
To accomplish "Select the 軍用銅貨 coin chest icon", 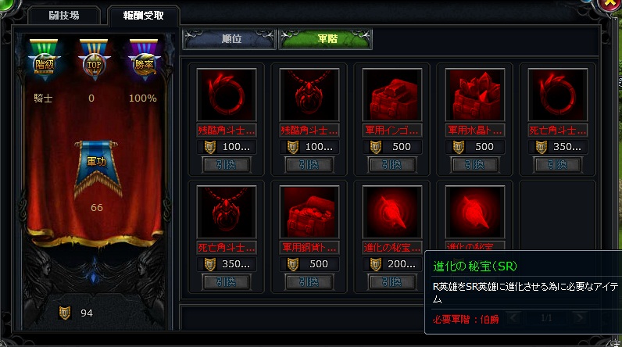I will tap(309, 212).
